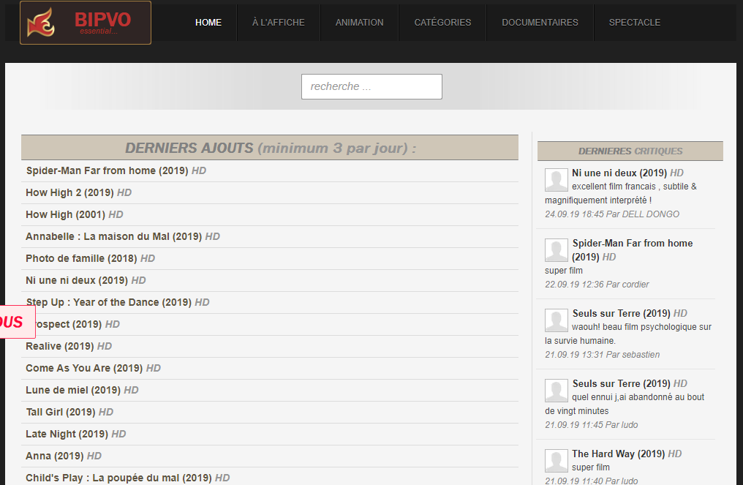Click avatar next to DELL DONGO review
This screenshot has height=485, width=743.
557,180
